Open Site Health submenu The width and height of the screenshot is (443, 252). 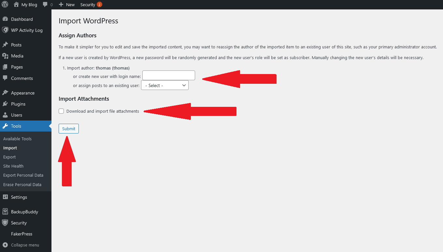(13, 166)
